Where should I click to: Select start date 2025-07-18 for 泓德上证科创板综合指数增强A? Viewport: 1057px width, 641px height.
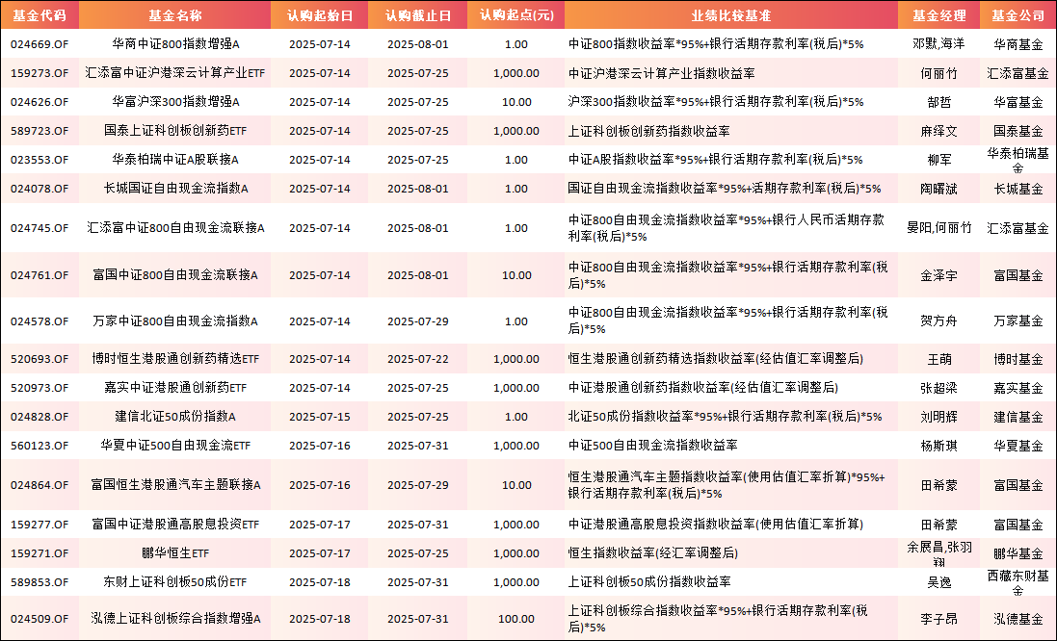(318, 618)
